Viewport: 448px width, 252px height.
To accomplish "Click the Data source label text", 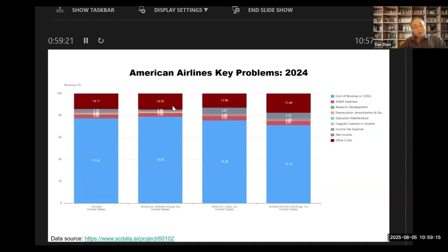I will pos(67,238).
